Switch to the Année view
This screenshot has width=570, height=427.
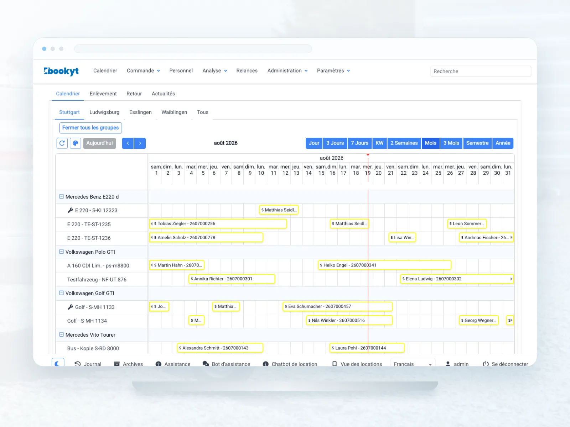point(503,143)
